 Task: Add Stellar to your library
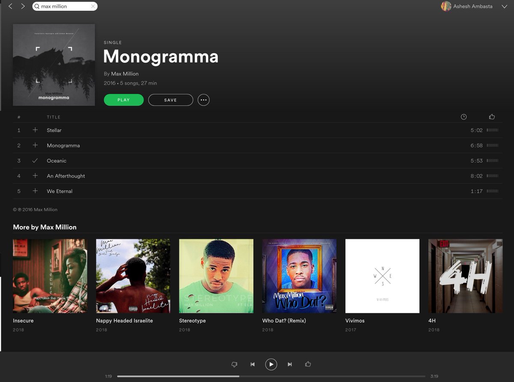point(35,130)
